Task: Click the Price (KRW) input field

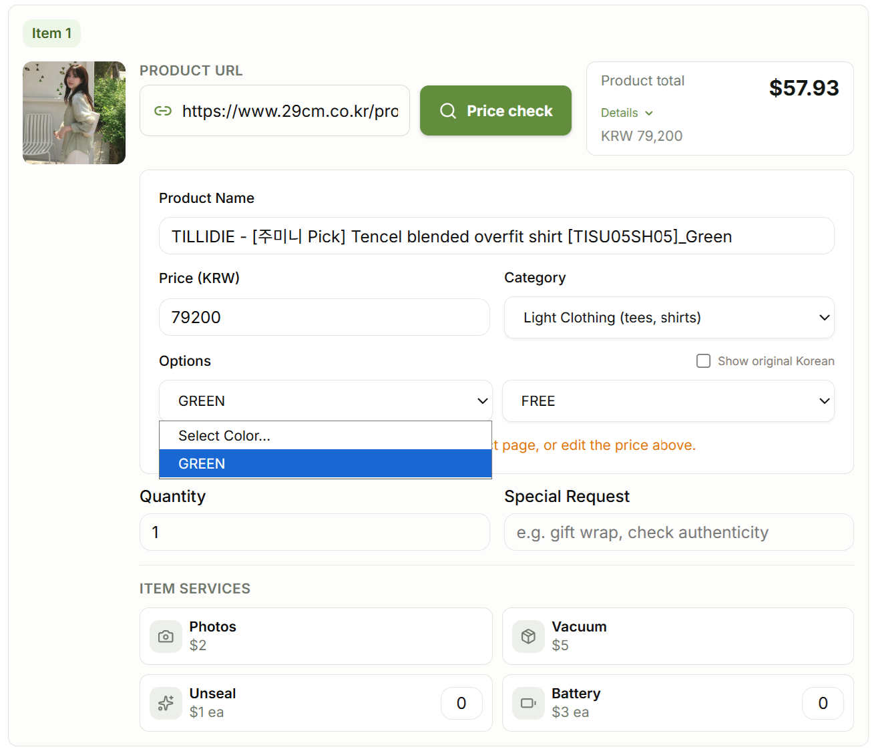Action: 324,317
